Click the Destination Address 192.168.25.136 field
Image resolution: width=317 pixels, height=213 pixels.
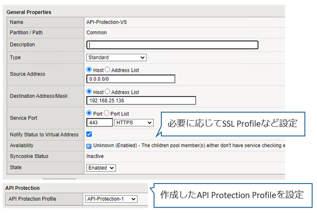[141, 100]
